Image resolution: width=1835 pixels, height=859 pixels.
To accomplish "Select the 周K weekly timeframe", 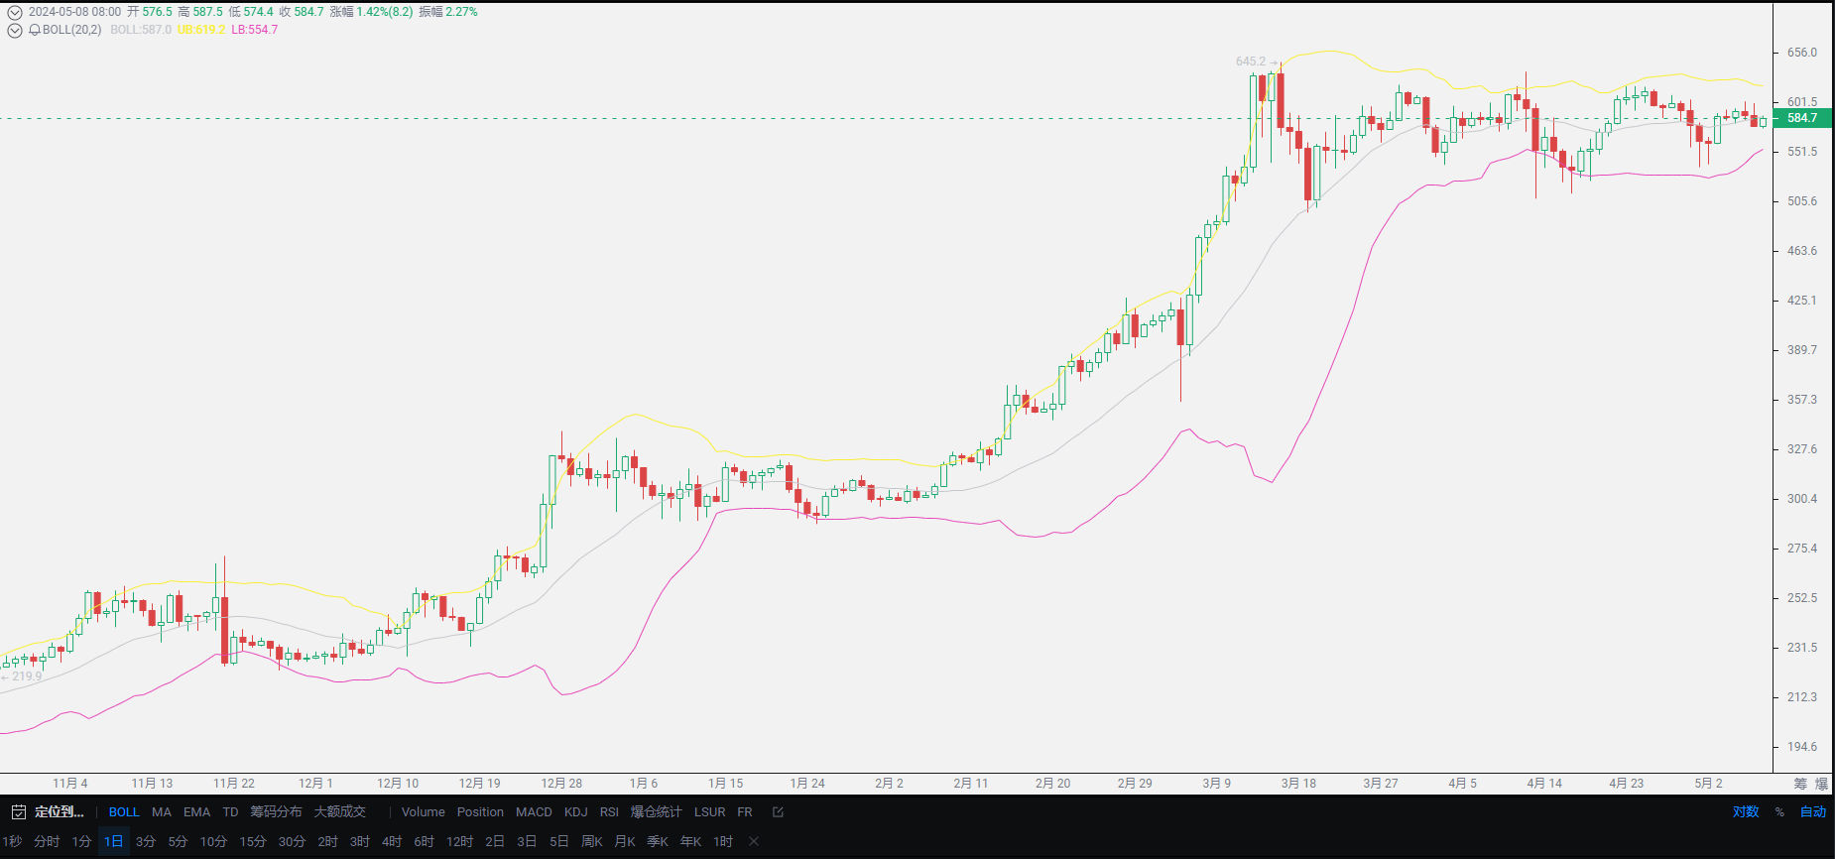I will coord(592,841).
